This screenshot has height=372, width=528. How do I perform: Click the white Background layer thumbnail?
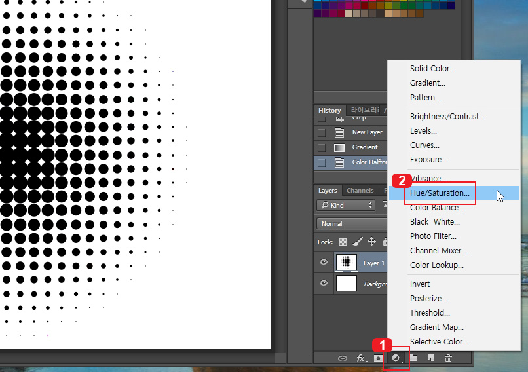click(x=346, y=283)
